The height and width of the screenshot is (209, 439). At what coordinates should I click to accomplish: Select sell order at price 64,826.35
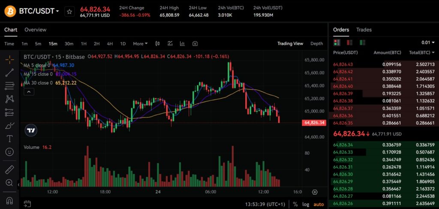pyautogui.click(x=384, y=123)
